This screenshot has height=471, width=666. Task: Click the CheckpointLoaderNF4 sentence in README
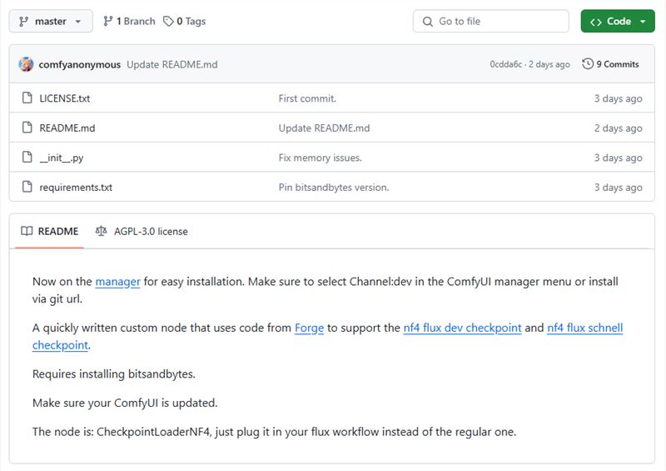(x=275, y=432)
